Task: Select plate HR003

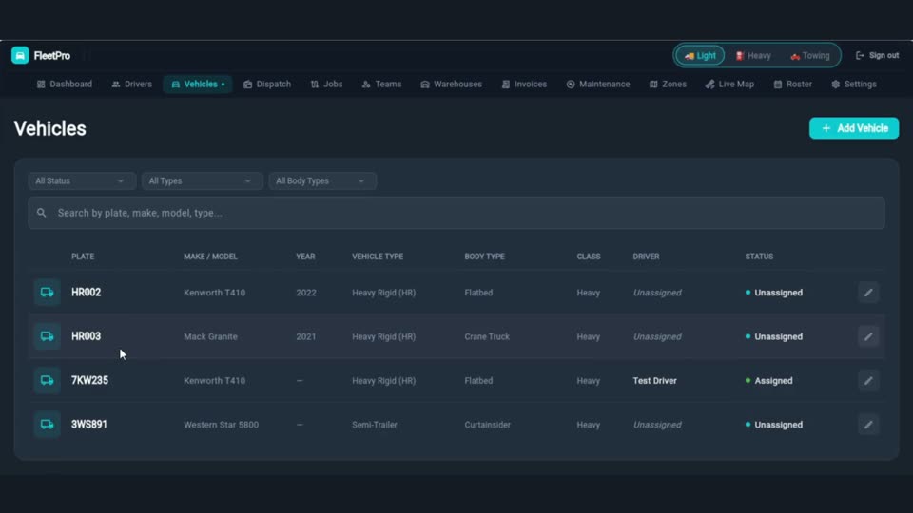Action: pyautogui.click(x=87, y=336)
